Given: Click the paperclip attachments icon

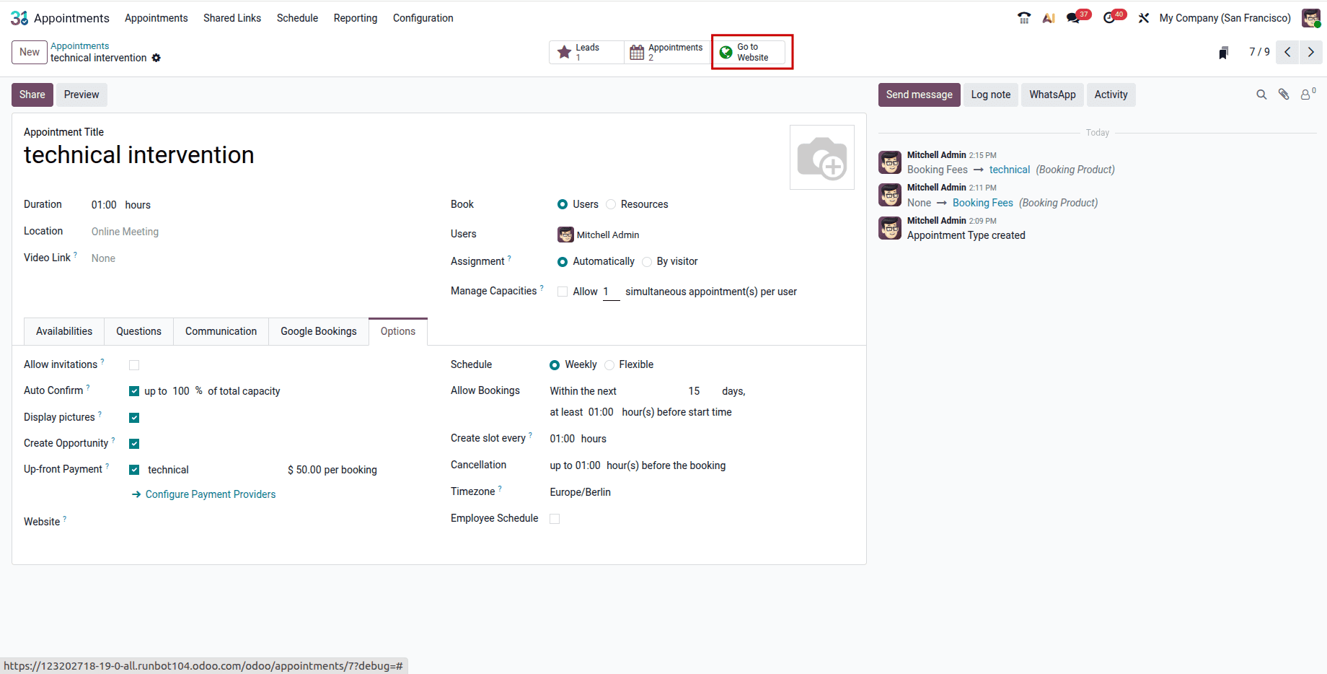Looking at the screenshot, I should [1284, 95].
